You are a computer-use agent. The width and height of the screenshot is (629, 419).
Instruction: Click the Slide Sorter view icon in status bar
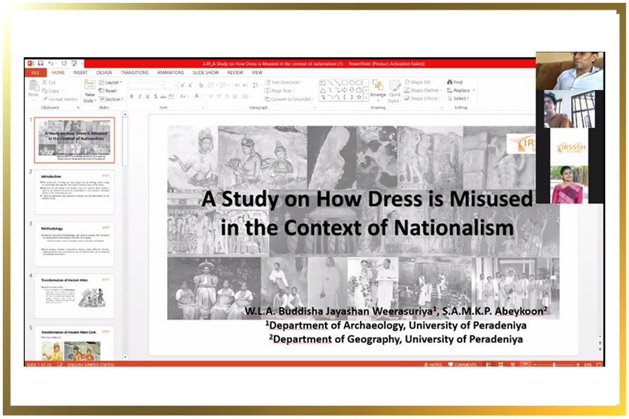[500, 365]
